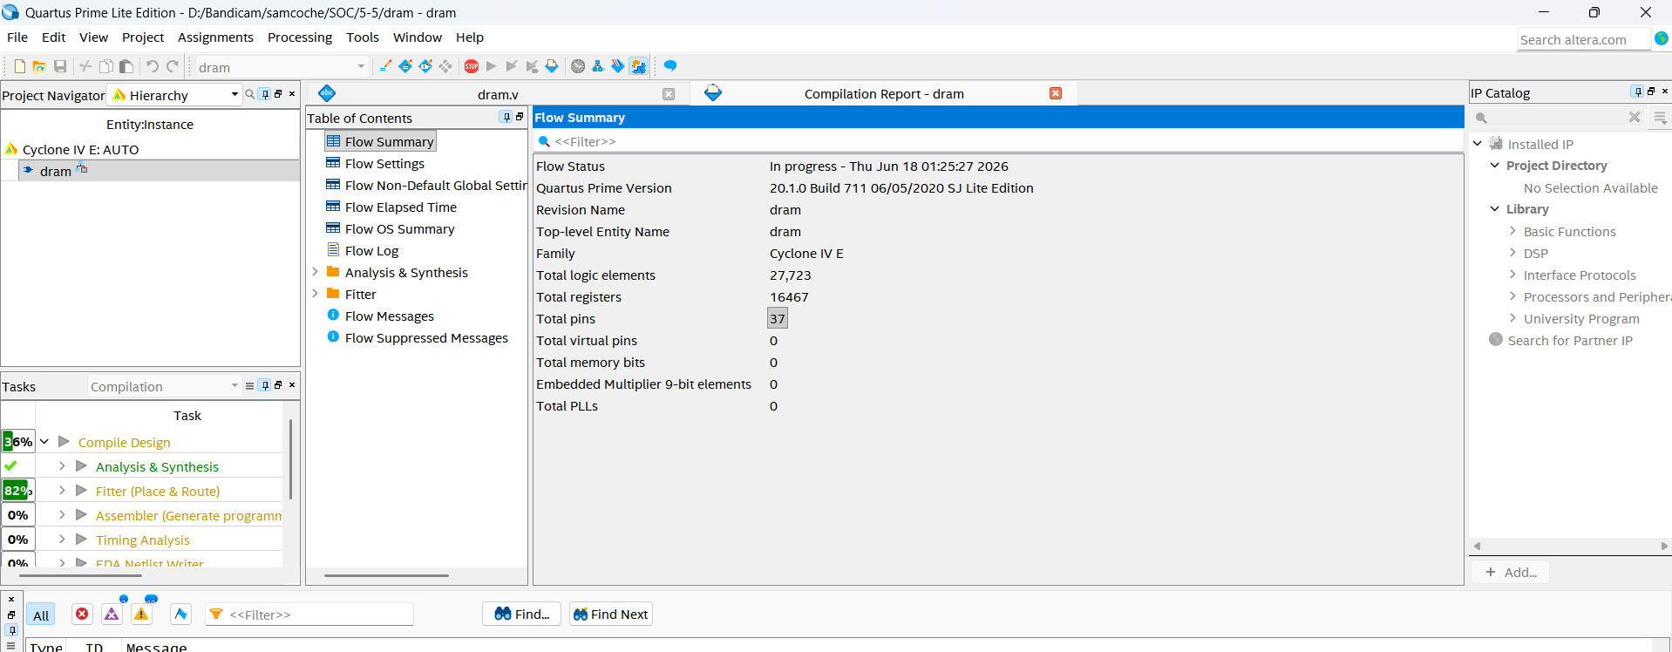
Task: Toggle pin on Project Navigator panel
Action: [x=266, y=94]
